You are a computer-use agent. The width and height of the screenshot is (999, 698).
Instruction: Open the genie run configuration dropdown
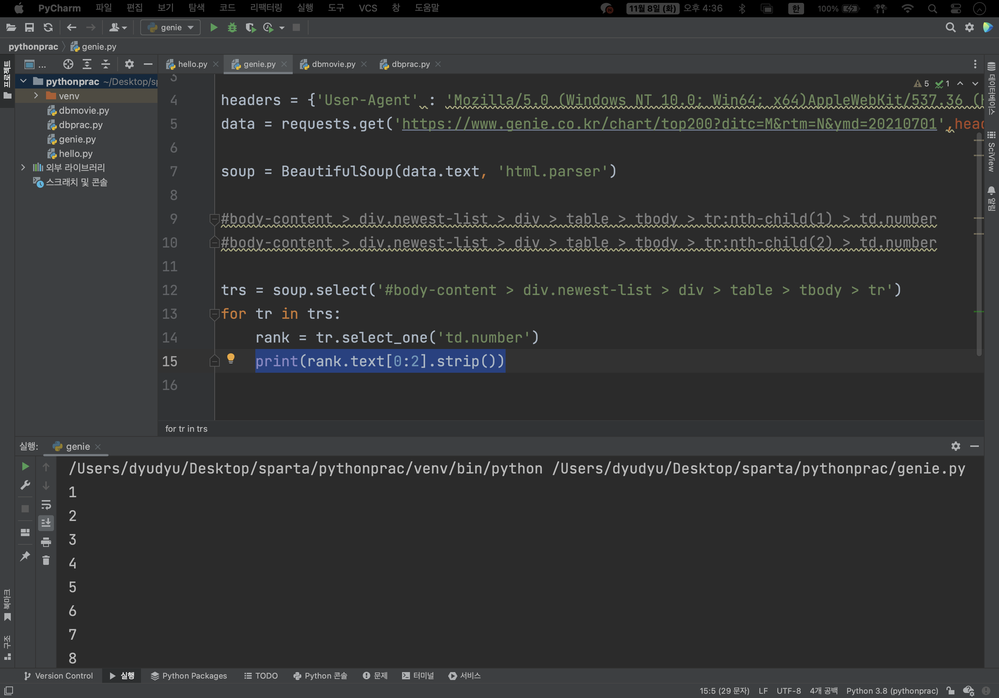[x=170, y=27]
